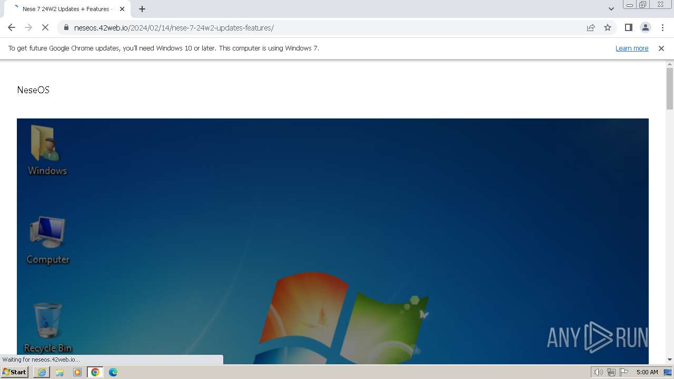The height and width of the screenshot is (379, 674).
Task: Click the Recycle Bin icon in the image
Action: 48,327
